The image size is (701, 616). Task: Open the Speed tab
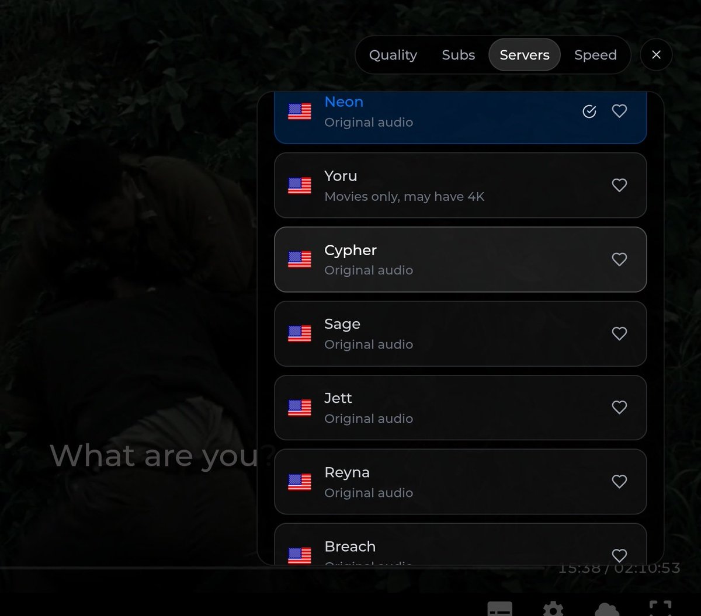point(595,55)
